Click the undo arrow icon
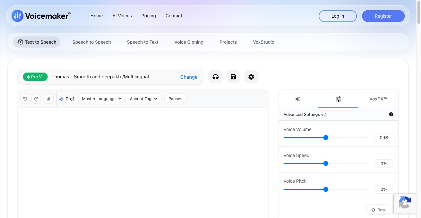The width and height of the screenshot is (421, 218). [x=25, y=99]
